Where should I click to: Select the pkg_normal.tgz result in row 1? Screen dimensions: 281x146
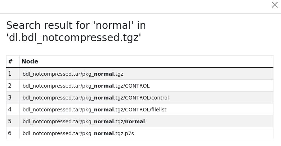[73, 74]
